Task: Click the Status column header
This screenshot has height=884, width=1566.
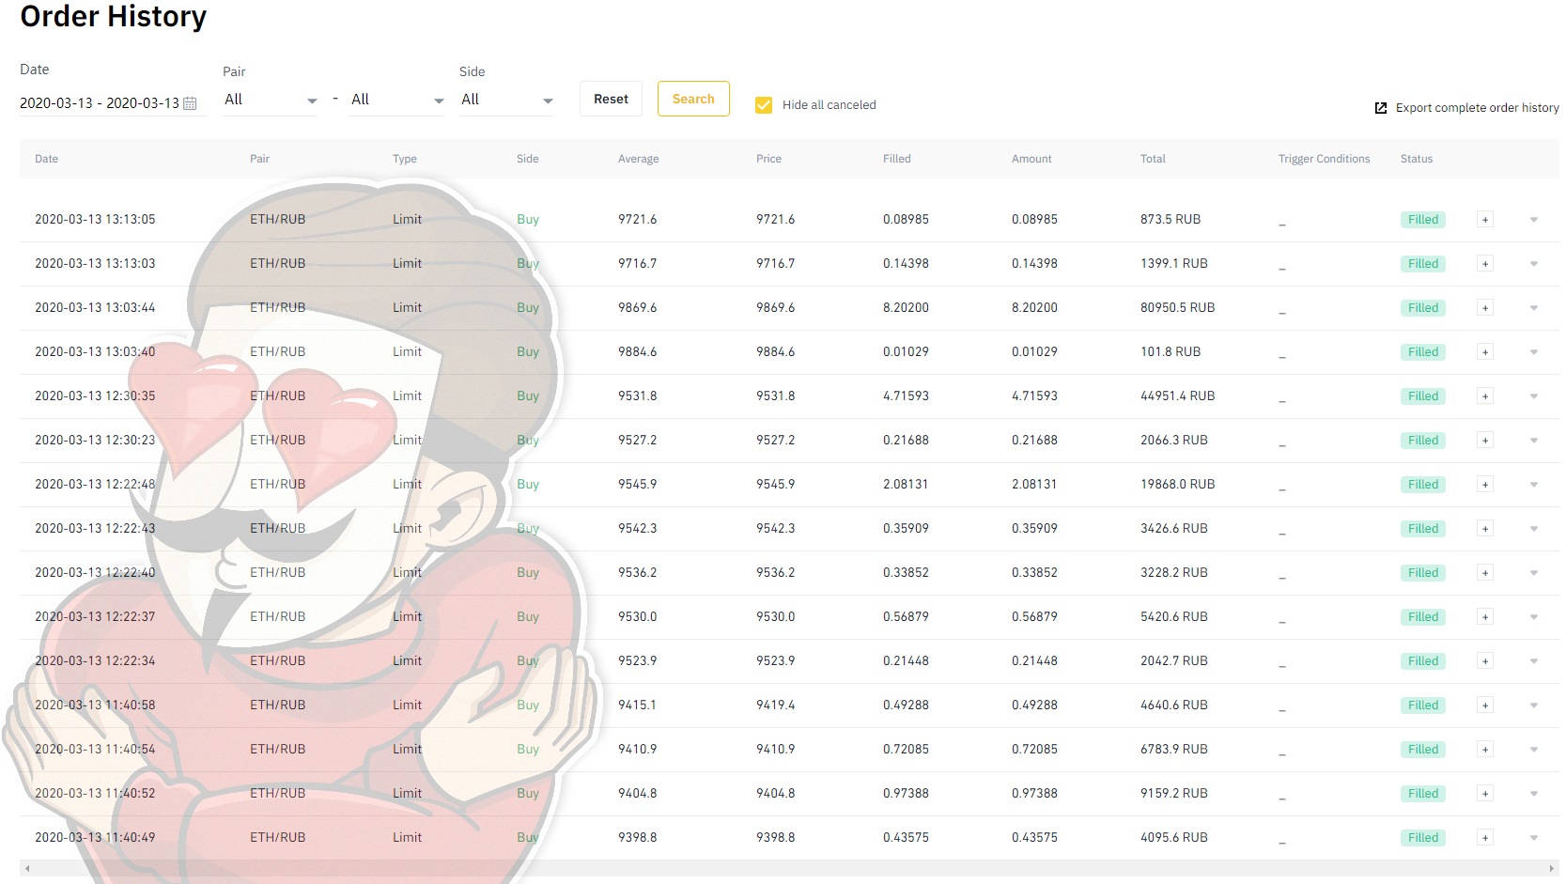Action: 1417,159
